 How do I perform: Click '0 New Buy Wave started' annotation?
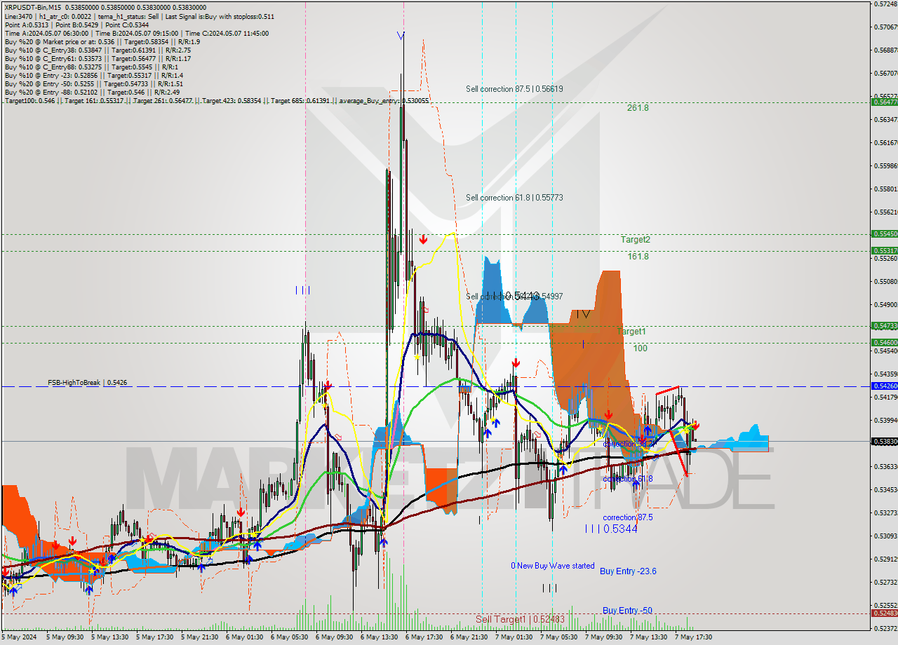(553, 566)
